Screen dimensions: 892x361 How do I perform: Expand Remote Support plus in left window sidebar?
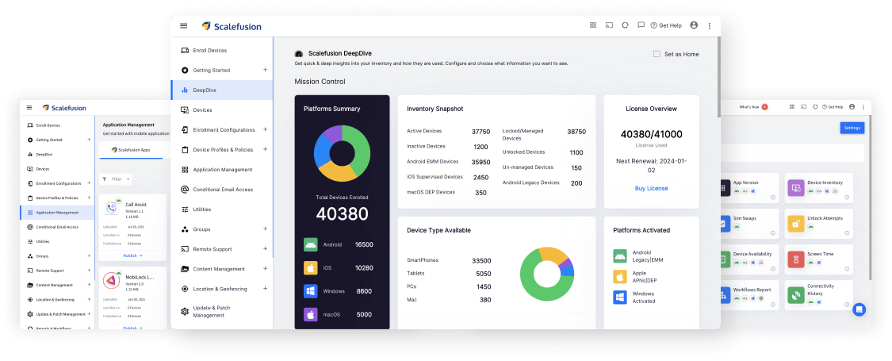tap(89, 271)
